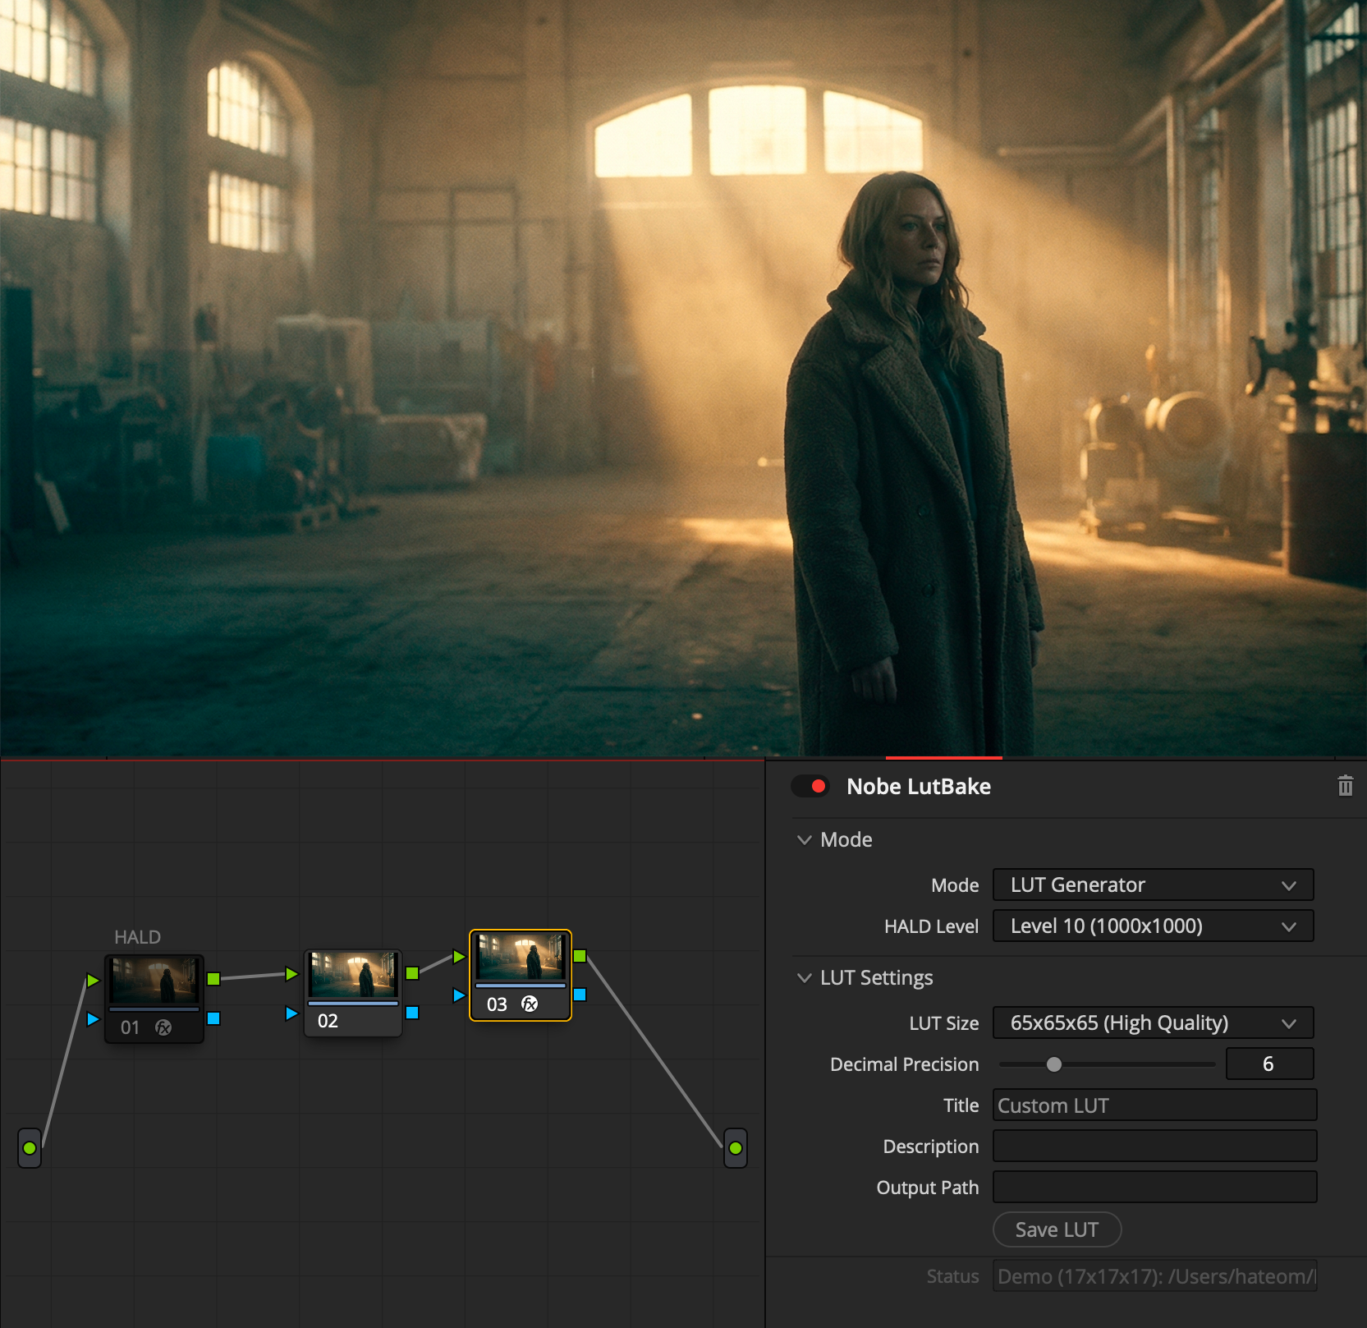Click the Output Path field
The image size is (1367, 1328).
1154,1187
